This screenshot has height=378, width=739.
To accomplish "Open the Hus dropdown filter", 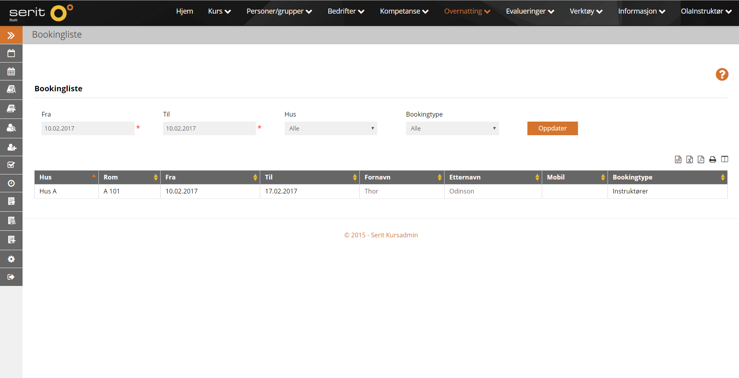I will click(331, 128).
